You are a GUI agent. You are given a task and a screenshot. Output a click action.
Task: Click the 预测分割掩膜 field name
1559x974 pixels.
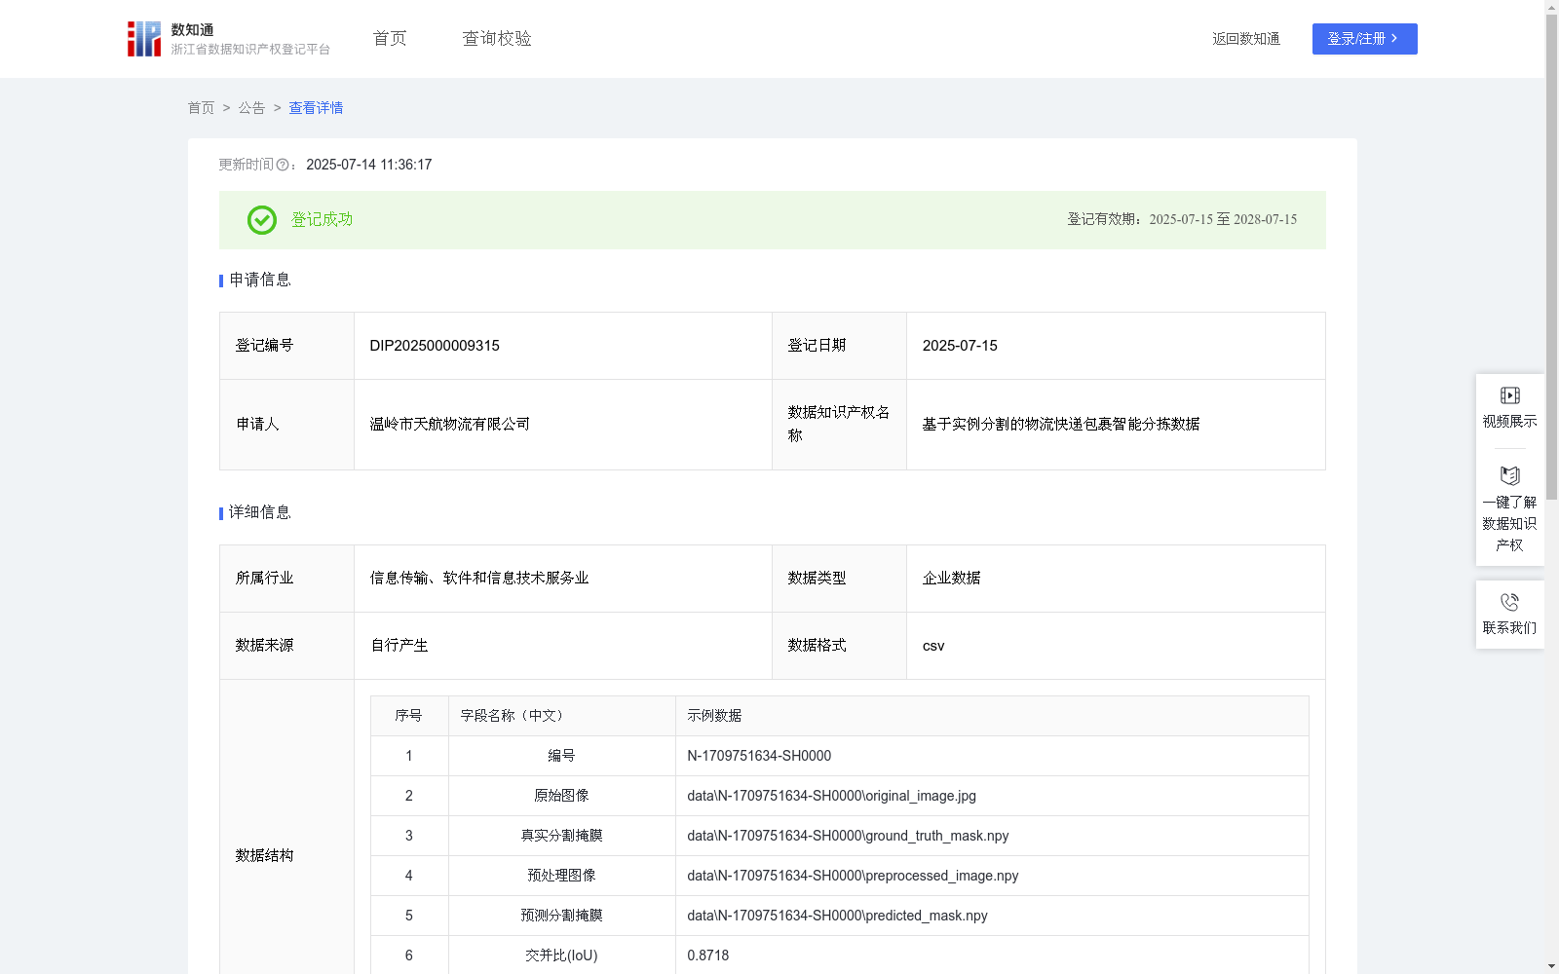561,916
